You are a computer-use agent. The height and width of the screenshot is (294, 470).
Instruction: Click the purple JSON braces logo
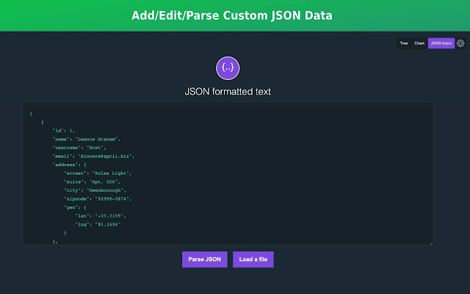point(228,68)
